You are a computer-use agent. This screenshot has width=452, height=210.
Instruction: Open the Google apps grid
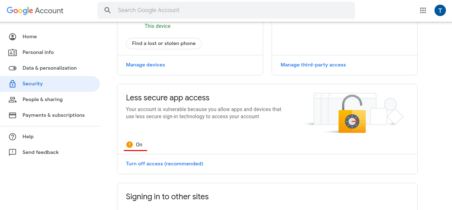[423, 10]
